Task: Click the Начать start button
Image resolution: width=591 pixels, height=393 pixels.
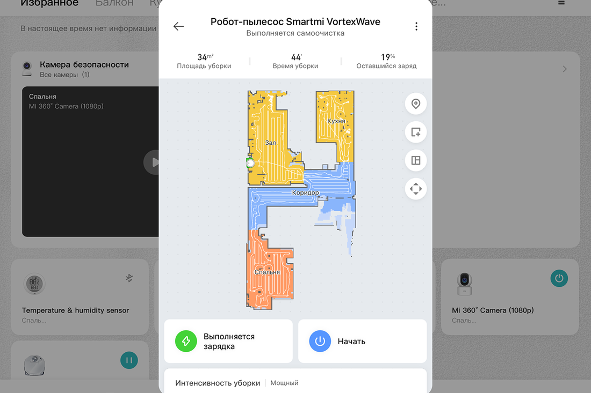Action: [362, 341]
